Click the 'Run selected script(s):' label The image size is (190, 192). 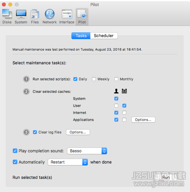pyautogui.click(x=52, y=79)
